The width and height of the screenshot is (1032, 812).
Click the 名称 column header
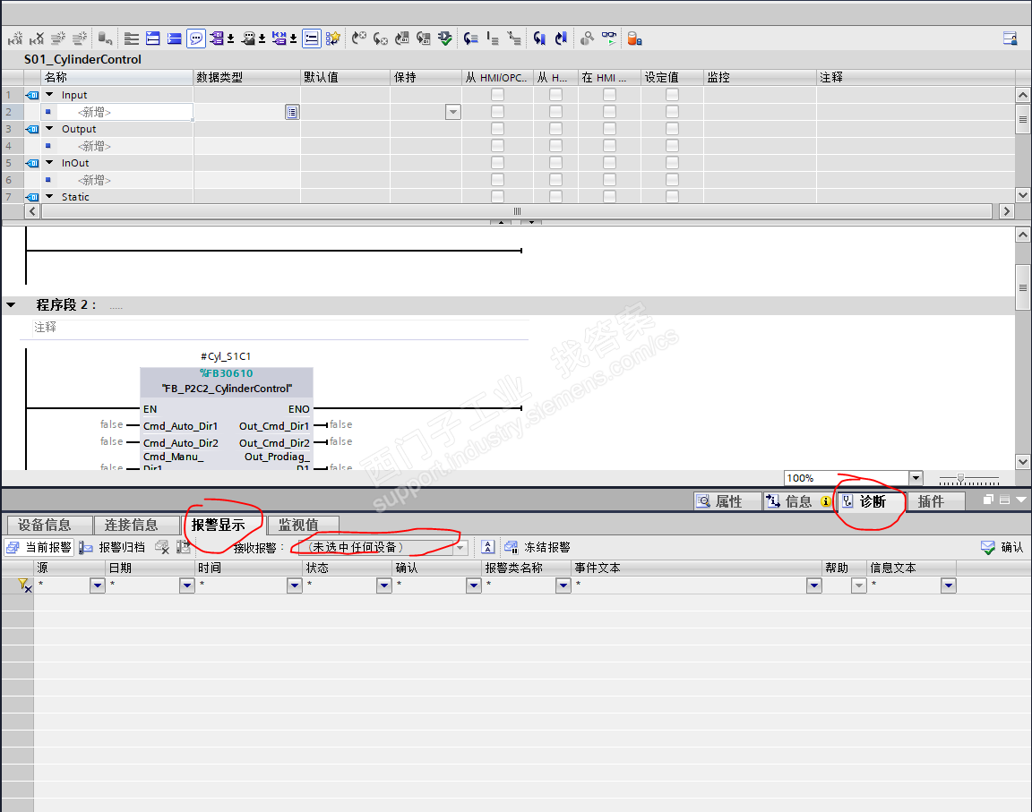pyautogui.click(x=117, y=78)
